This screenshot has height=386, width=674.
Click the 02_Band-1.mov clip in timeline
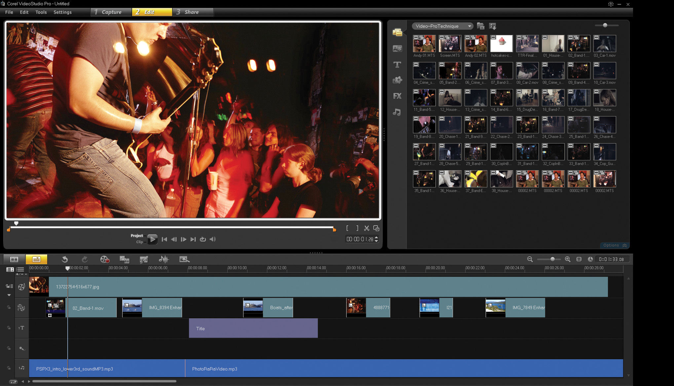point(81,307)
